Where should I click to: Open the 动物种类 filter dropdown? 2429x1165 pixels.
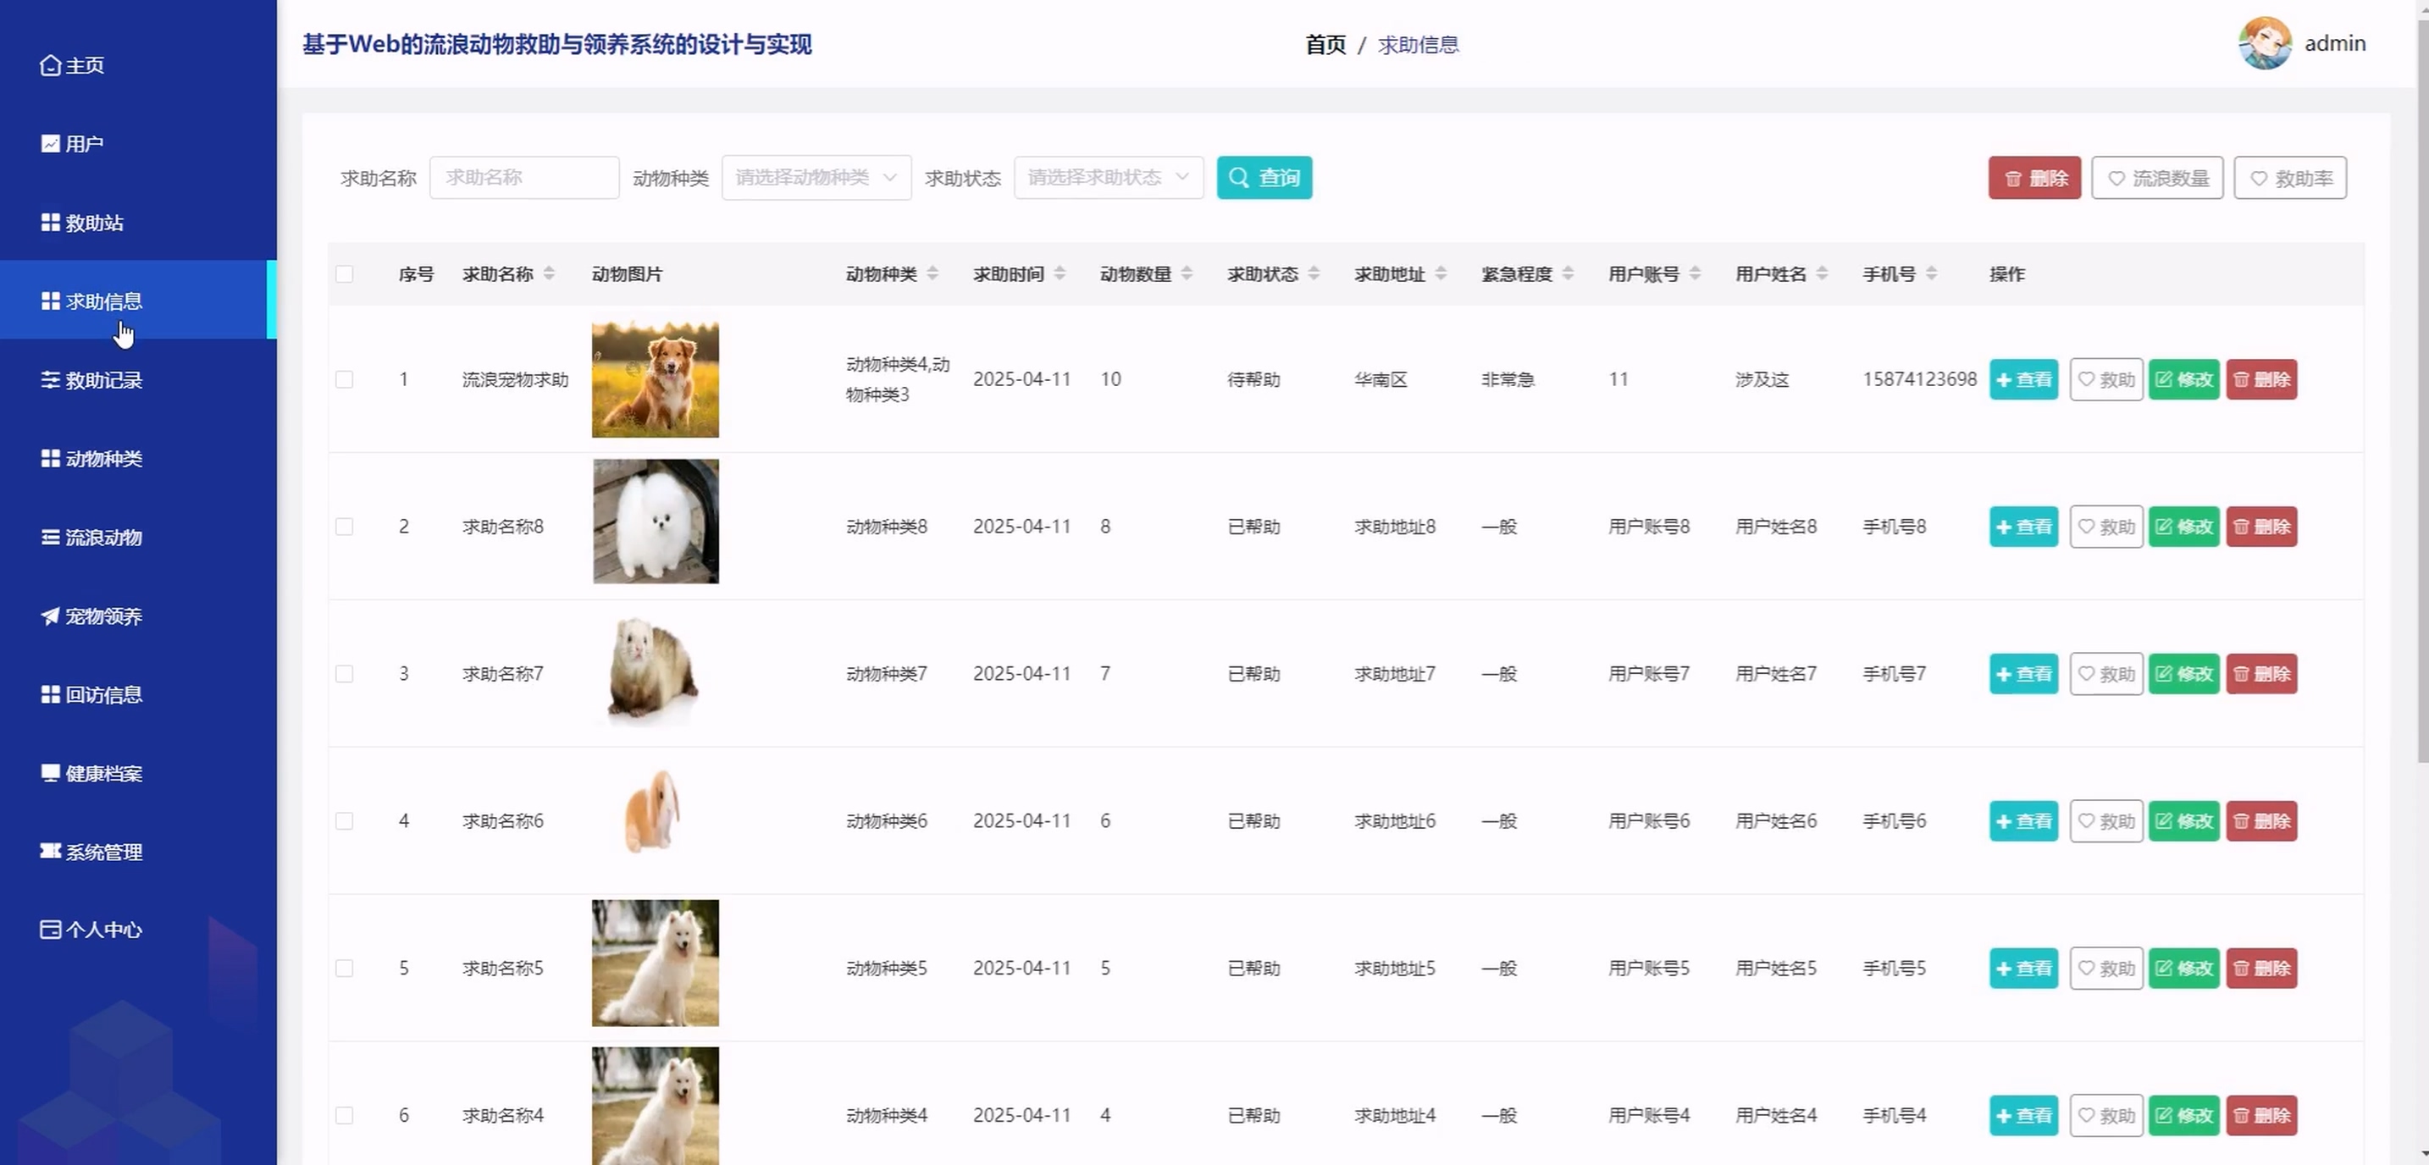coord(816,177)
